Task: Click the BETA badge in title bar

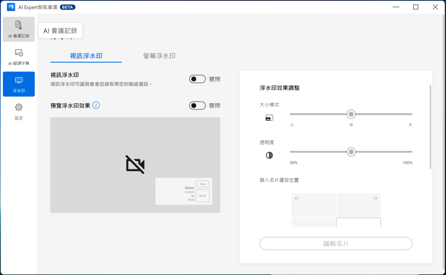Action: (68, 7)
